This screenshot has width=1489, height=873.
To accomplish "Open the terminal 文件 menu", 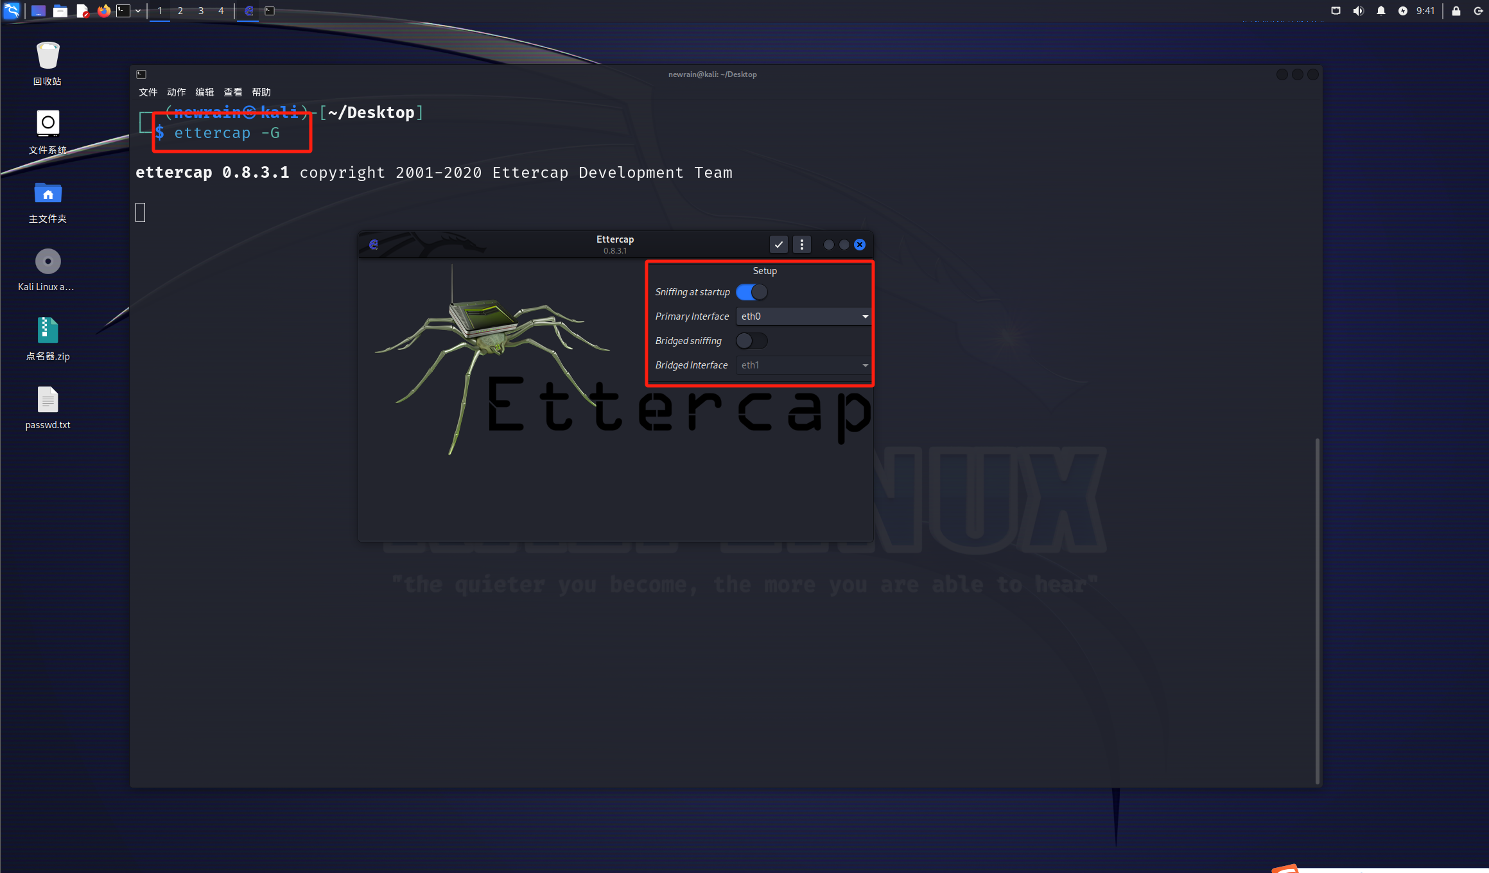I will tap(148, 92).
